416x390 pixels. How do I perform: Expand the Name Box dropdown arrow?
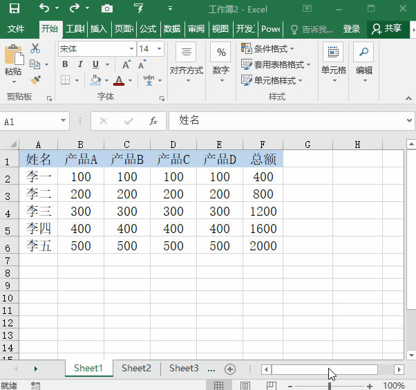(63, 121)
